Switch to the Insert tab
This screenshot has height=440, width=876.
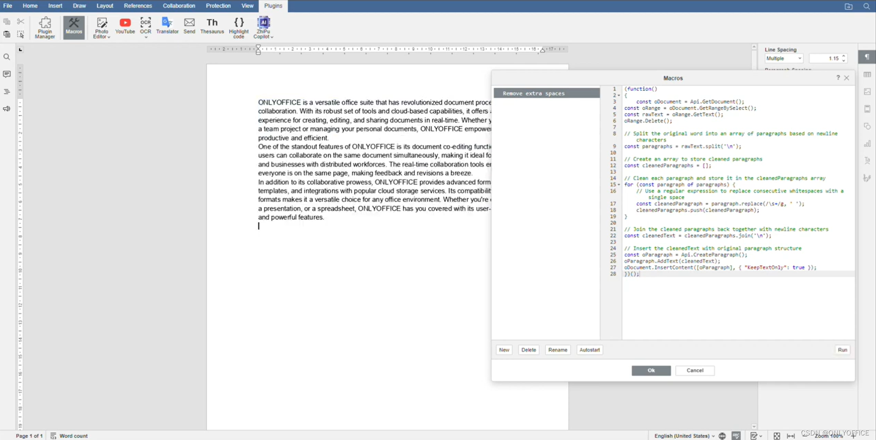pyautogui.click(x=55, y=6)
